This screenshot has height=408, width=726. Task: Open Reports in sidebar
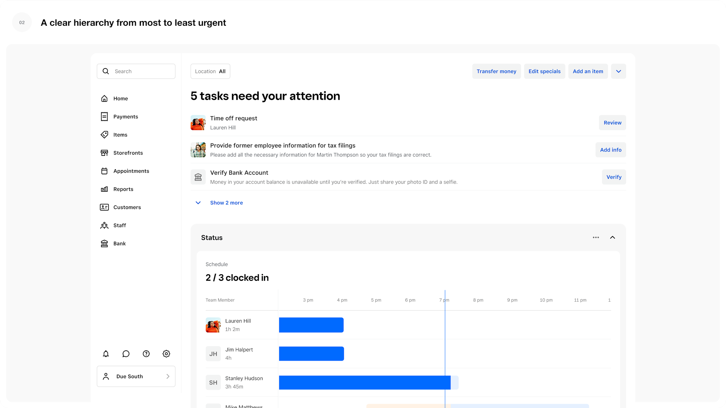click(123, 189)
